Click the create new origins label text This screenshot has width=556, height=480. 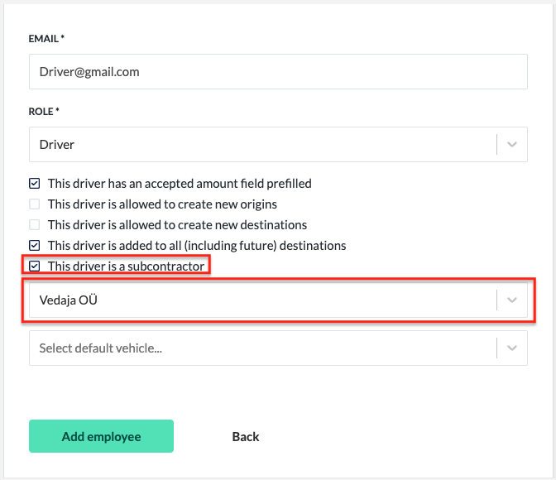[x=162, y=204]
